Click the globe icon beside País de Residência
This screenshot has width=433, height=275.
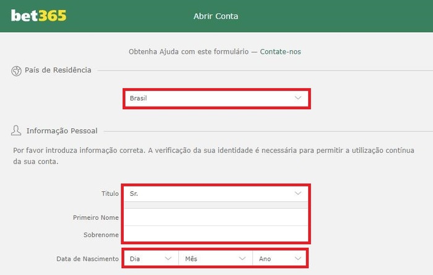(x=16, y=71)
